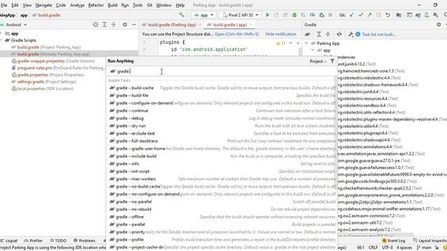
Task: Click the search field containing gradle
Action: click(x=222, y=71)
